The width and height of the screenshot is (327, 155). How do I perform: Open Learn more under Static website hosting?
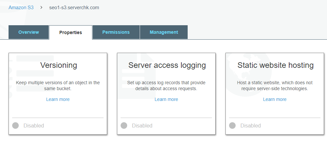point(275,99)
